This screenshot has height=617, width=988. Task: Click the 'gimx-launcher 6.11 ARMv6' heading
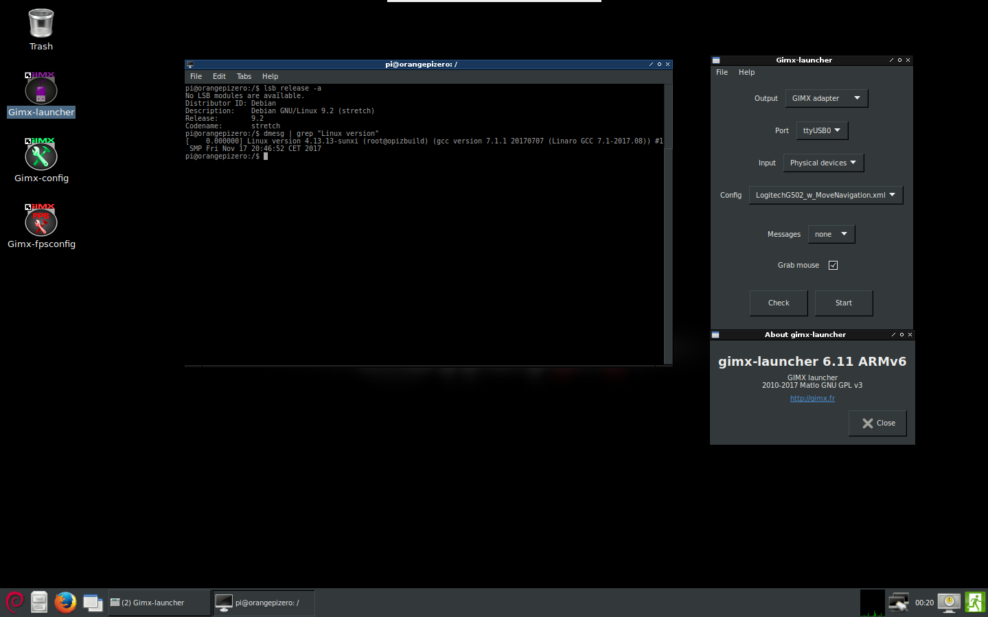coord(812,362)
